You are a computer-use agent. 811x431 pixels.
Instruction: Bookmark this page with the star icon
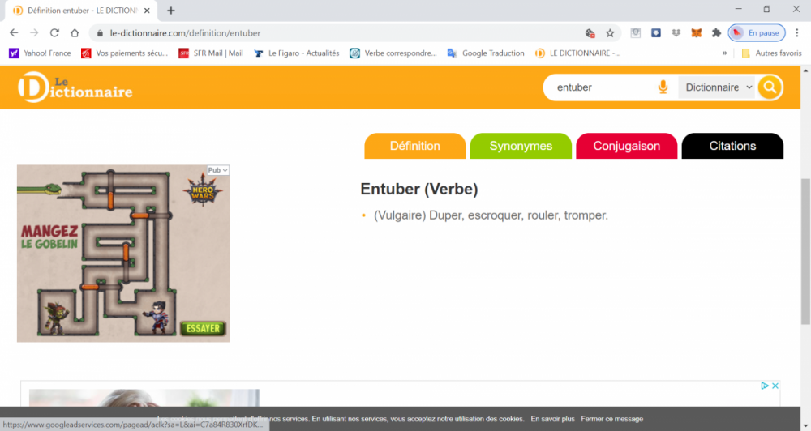610,33
